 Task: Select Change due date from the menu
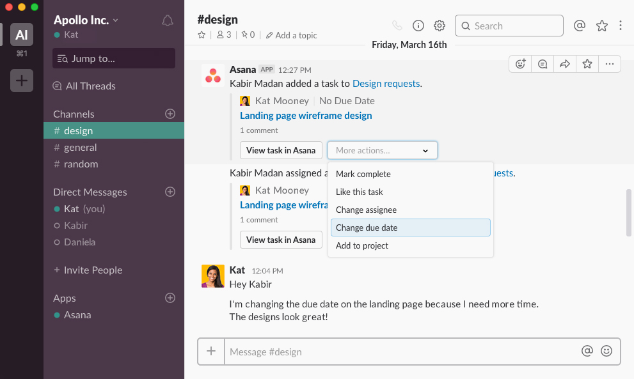coord(367,228)
